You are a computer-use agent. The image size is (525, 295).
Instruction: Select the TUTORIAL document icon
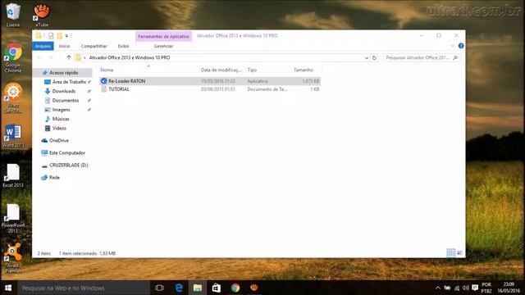pyautogui.click(x=104, y=89)
